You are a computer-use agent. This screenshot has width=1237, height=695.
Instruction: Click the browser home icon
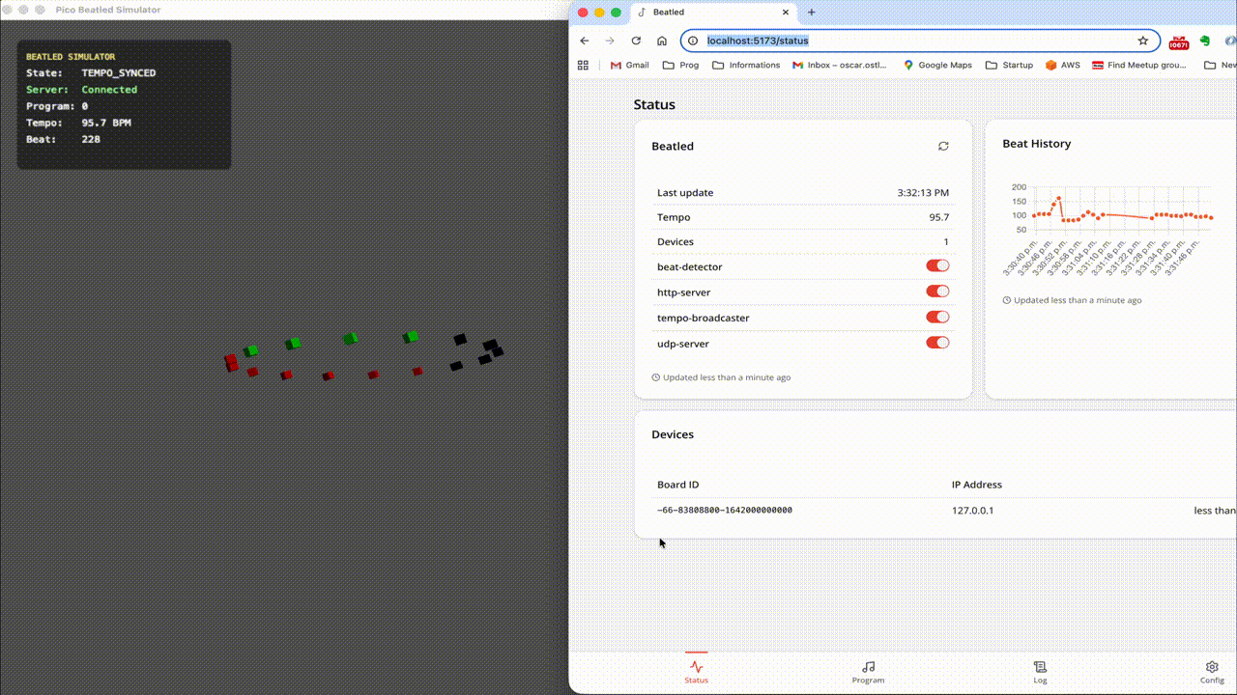coord(662,41)
